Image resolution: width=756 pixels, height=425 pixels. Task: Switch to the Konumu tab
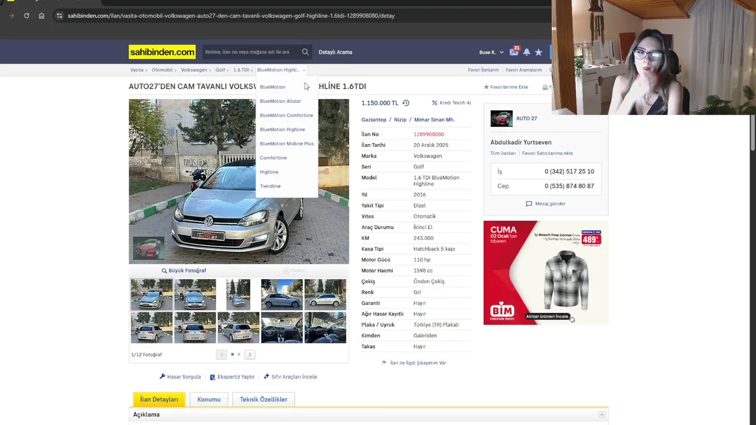click(208, 400)
